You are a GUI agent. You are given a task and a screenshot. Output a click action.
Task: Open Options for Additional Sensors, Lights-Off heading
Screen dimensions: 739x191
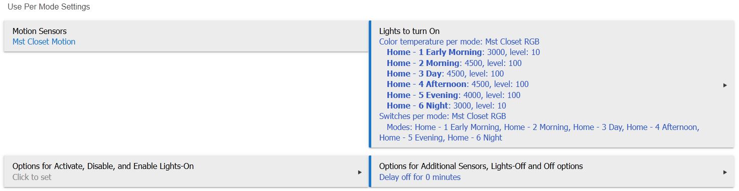pyautogui.click(x=481, y=166)
